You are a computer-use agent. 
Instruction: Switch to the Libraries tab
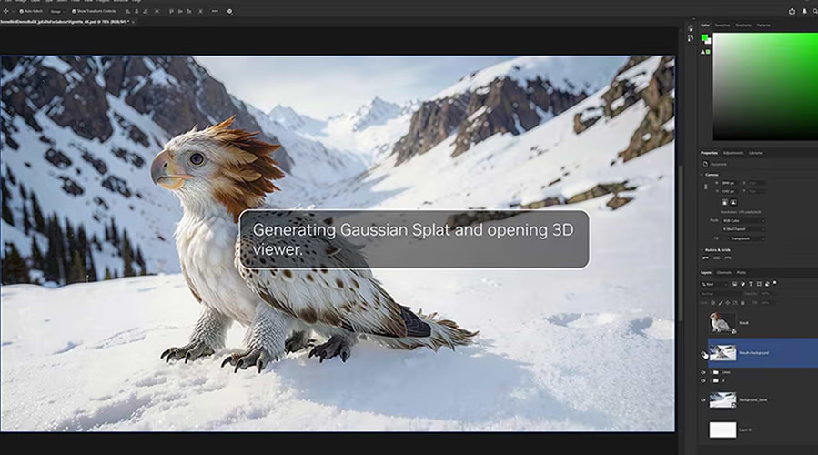756,153
